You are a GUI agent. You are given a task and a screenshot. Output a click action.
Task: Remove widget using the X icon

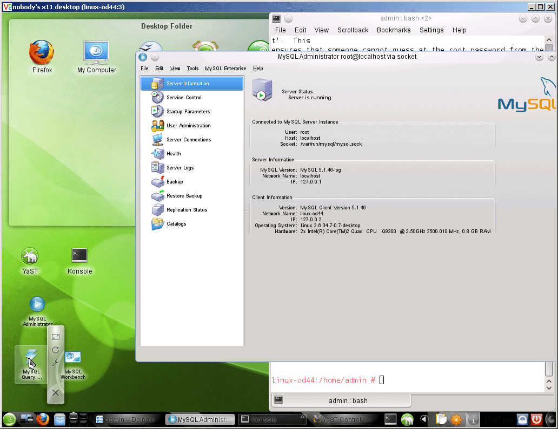click(56, 393)
